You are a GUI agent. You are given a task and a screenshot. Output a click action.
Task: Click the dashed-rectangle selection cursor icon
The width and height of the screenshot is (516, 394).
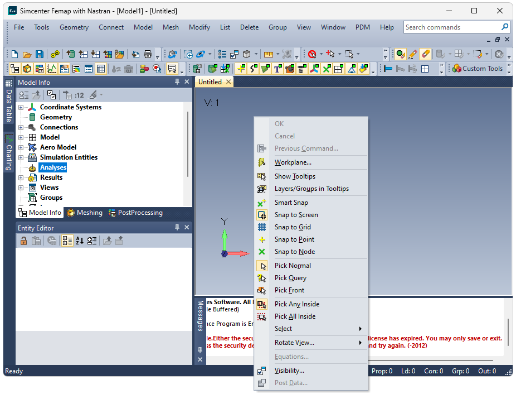tap(349, 54)
